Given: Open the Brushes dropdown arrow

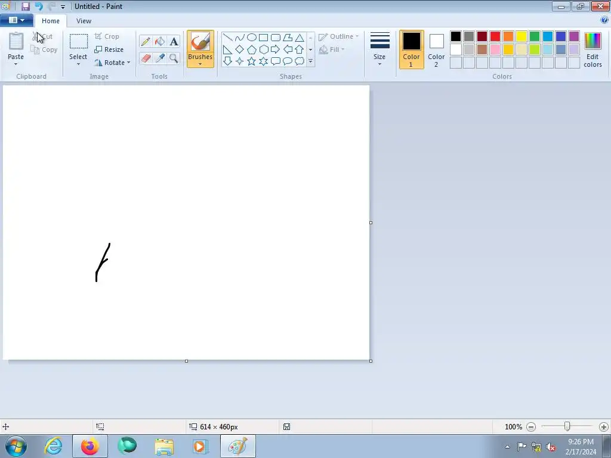Looking at the screenshot, I should (x=200, y=64).
